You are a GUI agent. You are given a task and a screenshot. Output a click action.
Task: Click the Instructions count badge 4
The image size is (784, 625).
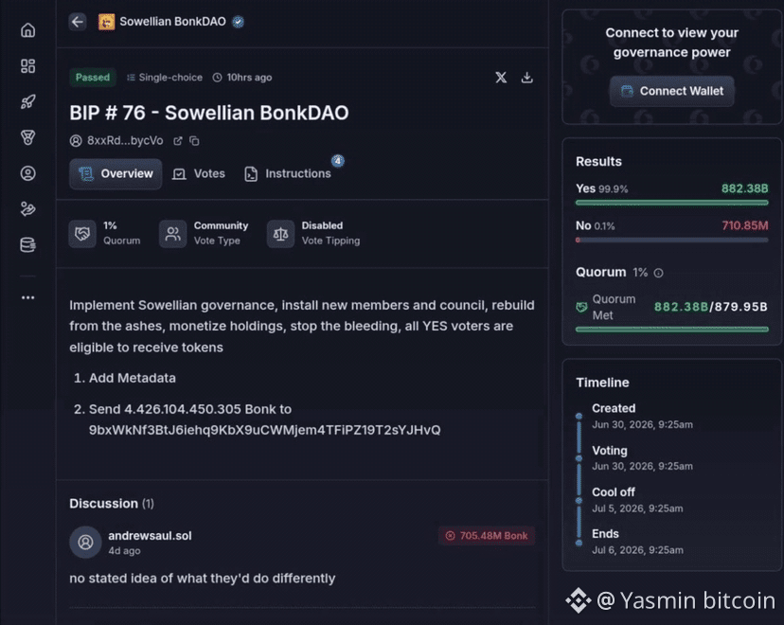[x=338, y=161]
